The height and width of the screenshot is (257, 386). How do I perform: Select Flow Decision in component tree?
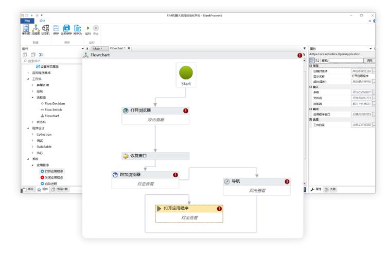tap(54, 103)
